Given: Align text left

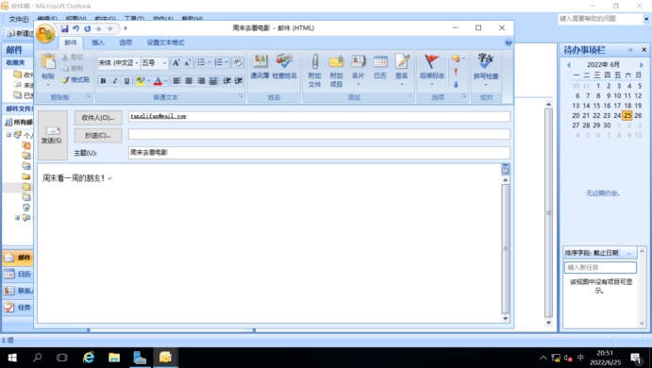Looking at the screenshot, I should (176, 80).
